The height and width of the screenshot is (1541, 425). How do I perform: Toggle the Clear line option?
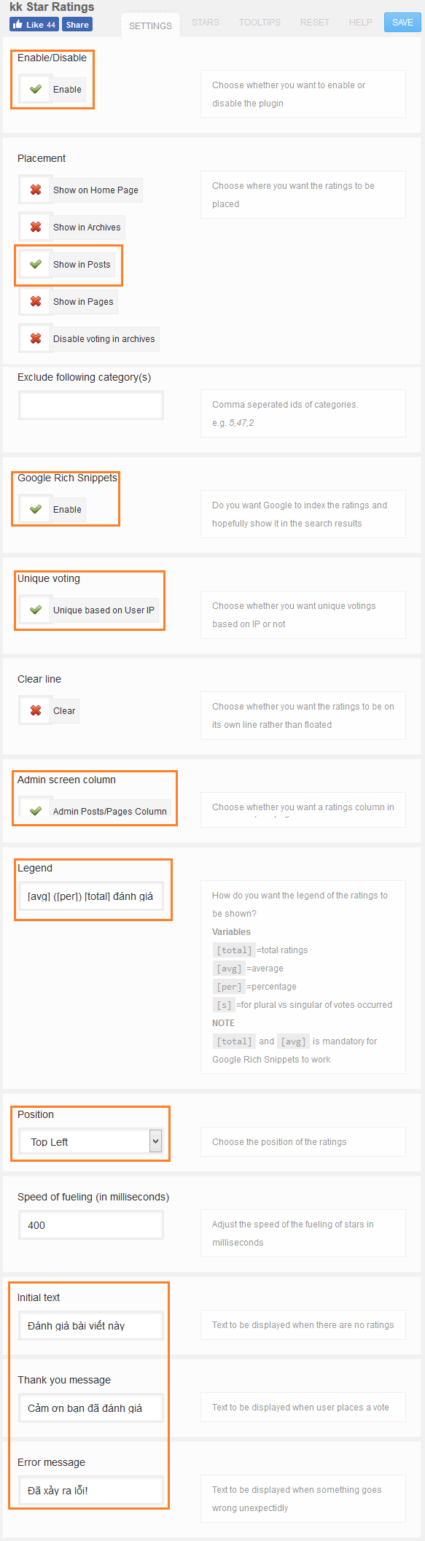(x=35, y=710)
